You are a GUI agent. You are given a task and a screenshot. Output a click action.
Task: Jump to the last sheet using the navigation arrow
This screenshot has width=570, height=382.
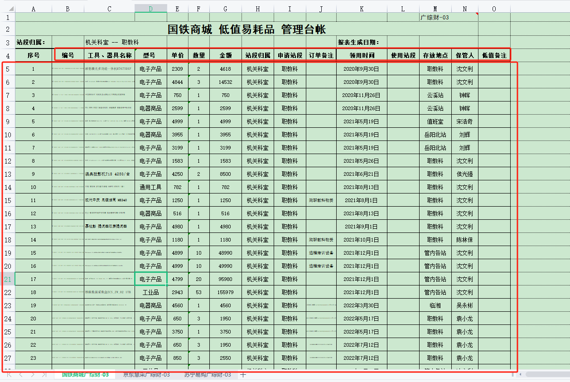click(44, 375)
